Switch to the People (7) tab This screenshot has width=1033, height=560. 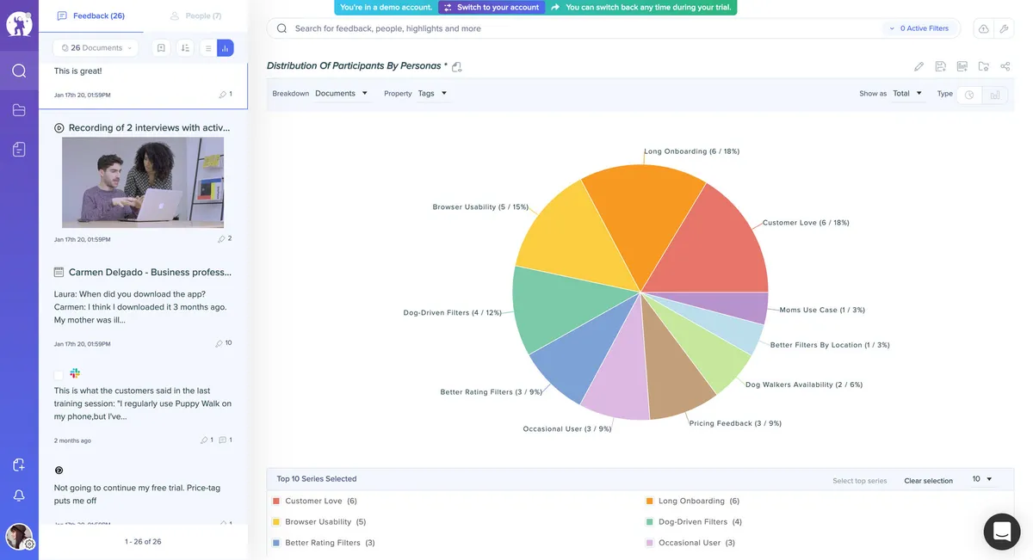[x=196, y=15]
